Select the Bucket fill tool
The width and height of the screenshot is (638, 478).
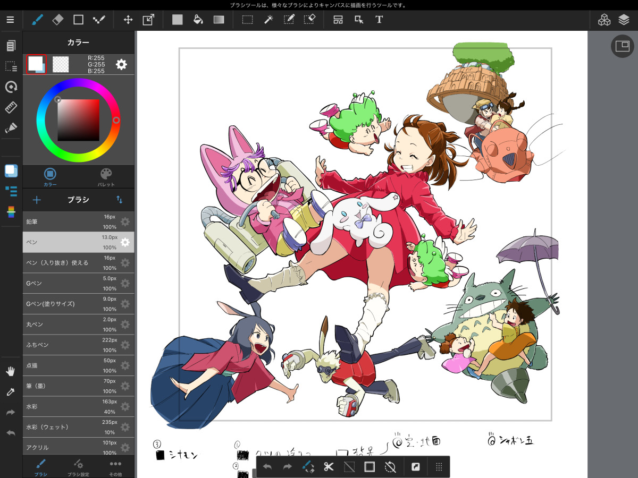(198, 20)
